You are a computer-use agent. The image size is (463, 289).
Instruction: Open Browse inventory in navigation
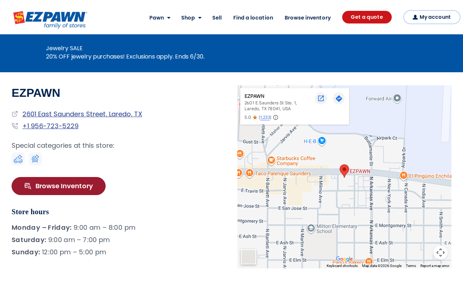click(x=308, y=18)
